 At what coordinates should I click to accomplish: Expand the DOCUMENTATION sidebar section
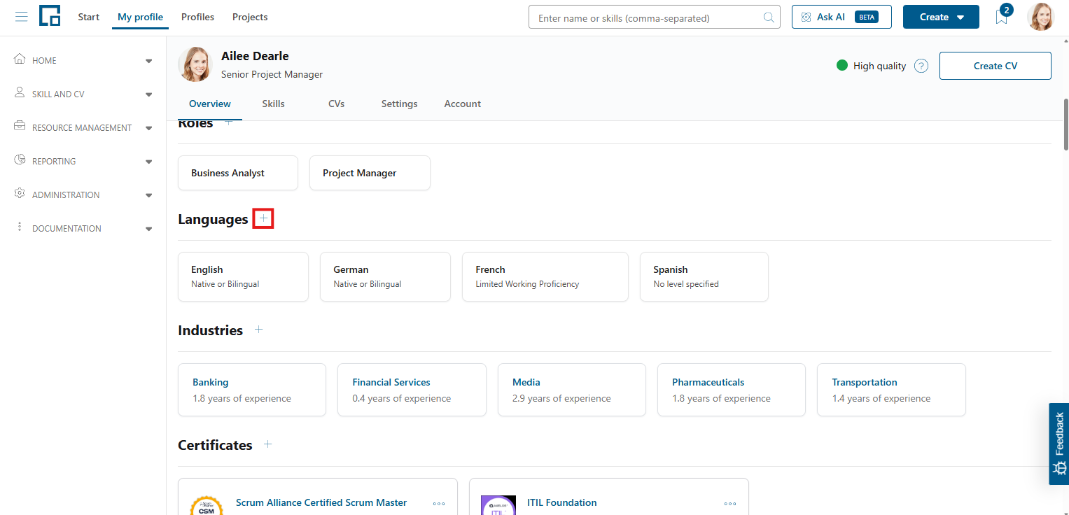148,229
